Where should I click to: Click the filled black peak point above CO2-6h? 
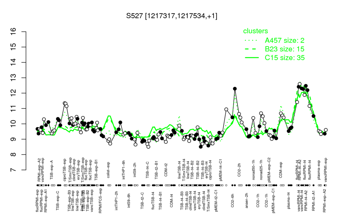coord(235,89)
